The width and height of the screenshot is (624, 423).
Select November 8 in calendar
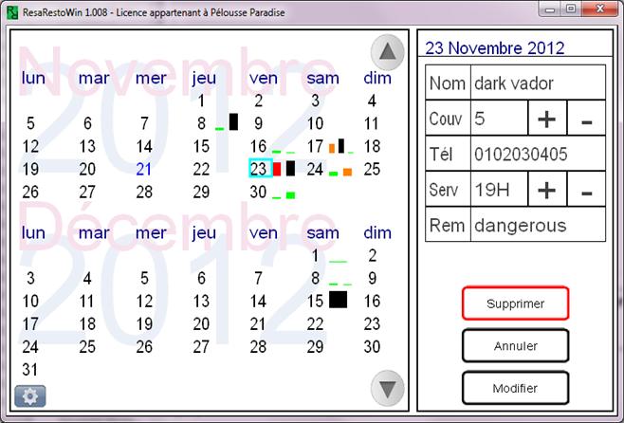pyautogui.click(x=201, y=123)
